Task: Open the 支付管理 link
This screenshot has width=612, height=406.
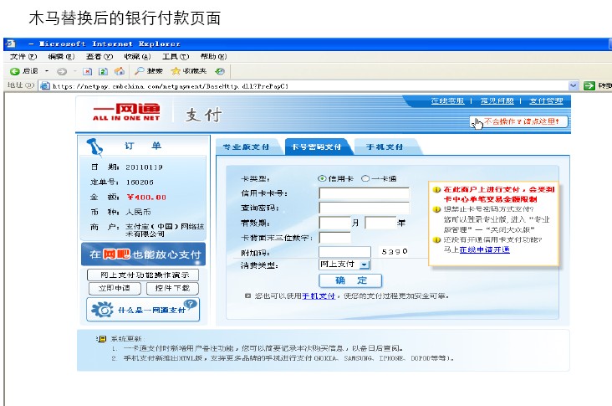Action: click(546, 100)
